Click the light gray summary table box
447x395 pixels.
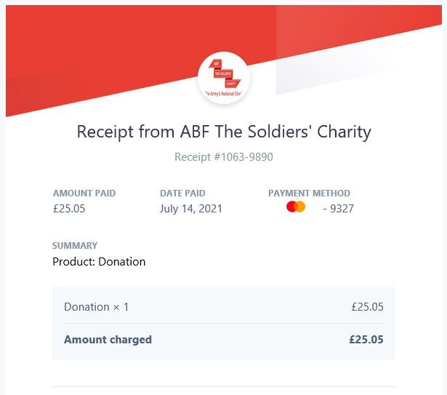(224, 324)
